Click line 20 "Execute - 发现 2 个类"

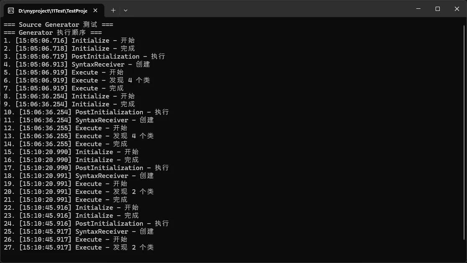coord(114,192)
